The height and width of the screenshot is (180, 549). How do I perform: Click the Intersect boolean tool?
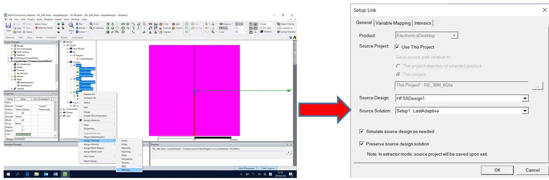pos(164,32)
